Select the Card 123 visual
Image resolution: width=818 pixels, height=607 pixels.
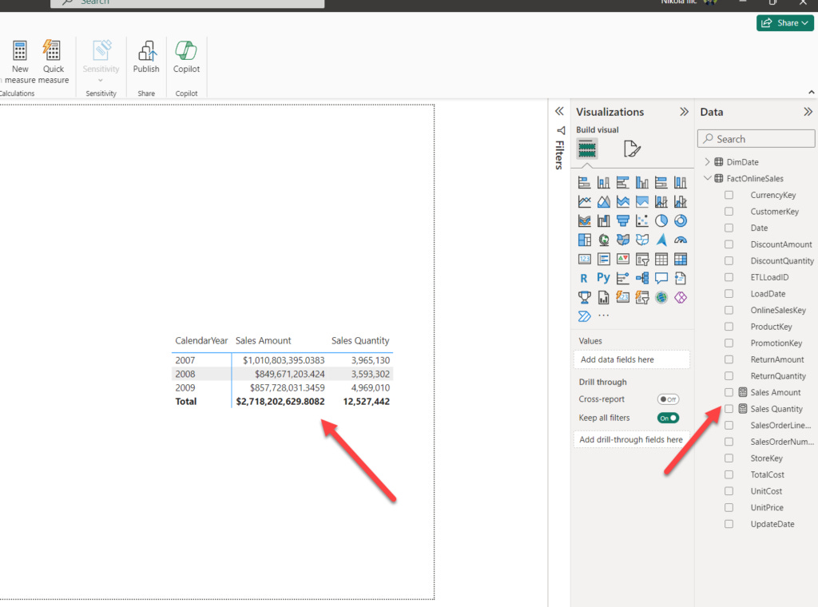[584, 260]
